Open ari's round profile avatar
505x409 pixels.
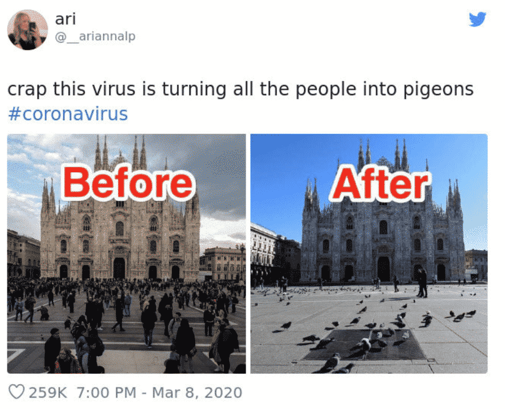(27, 29)
